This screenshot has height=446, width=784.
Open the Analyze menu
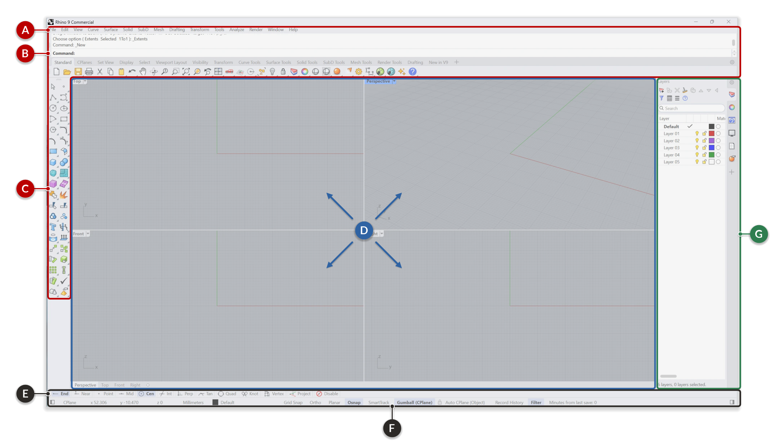point(237,30)
